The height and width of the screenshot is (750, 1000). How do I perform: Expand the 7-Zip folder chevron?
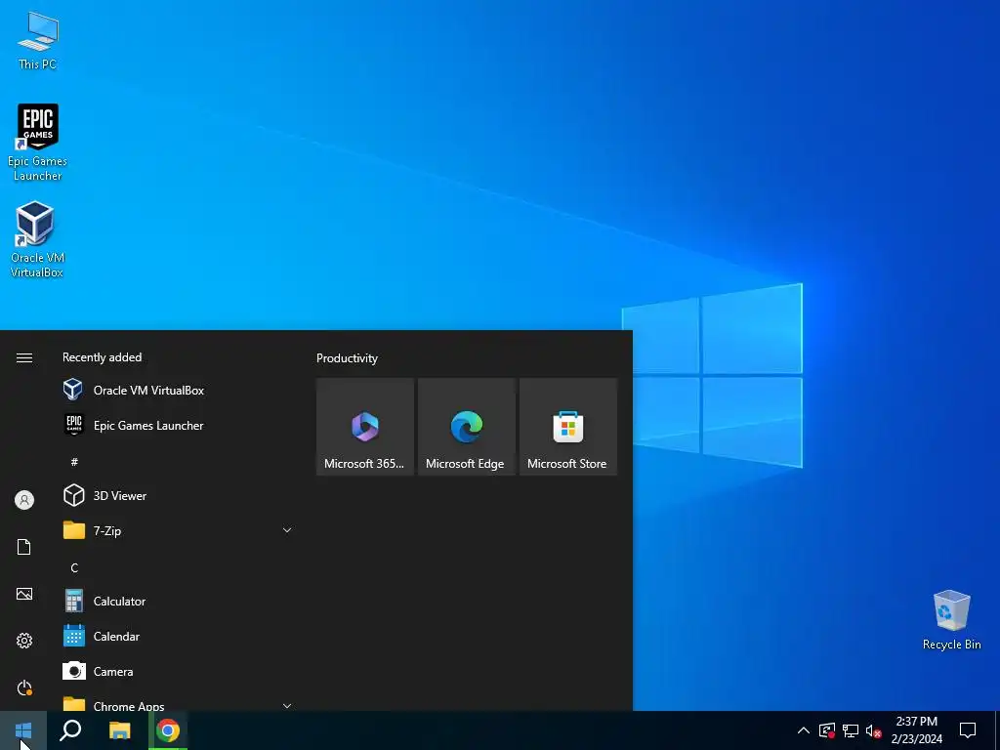click(287, 530)
